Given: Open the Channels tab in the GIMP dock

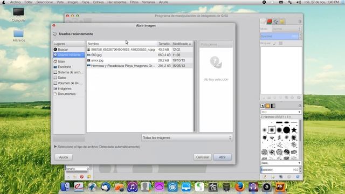Looking at the screenshot, I should (270, 22).
